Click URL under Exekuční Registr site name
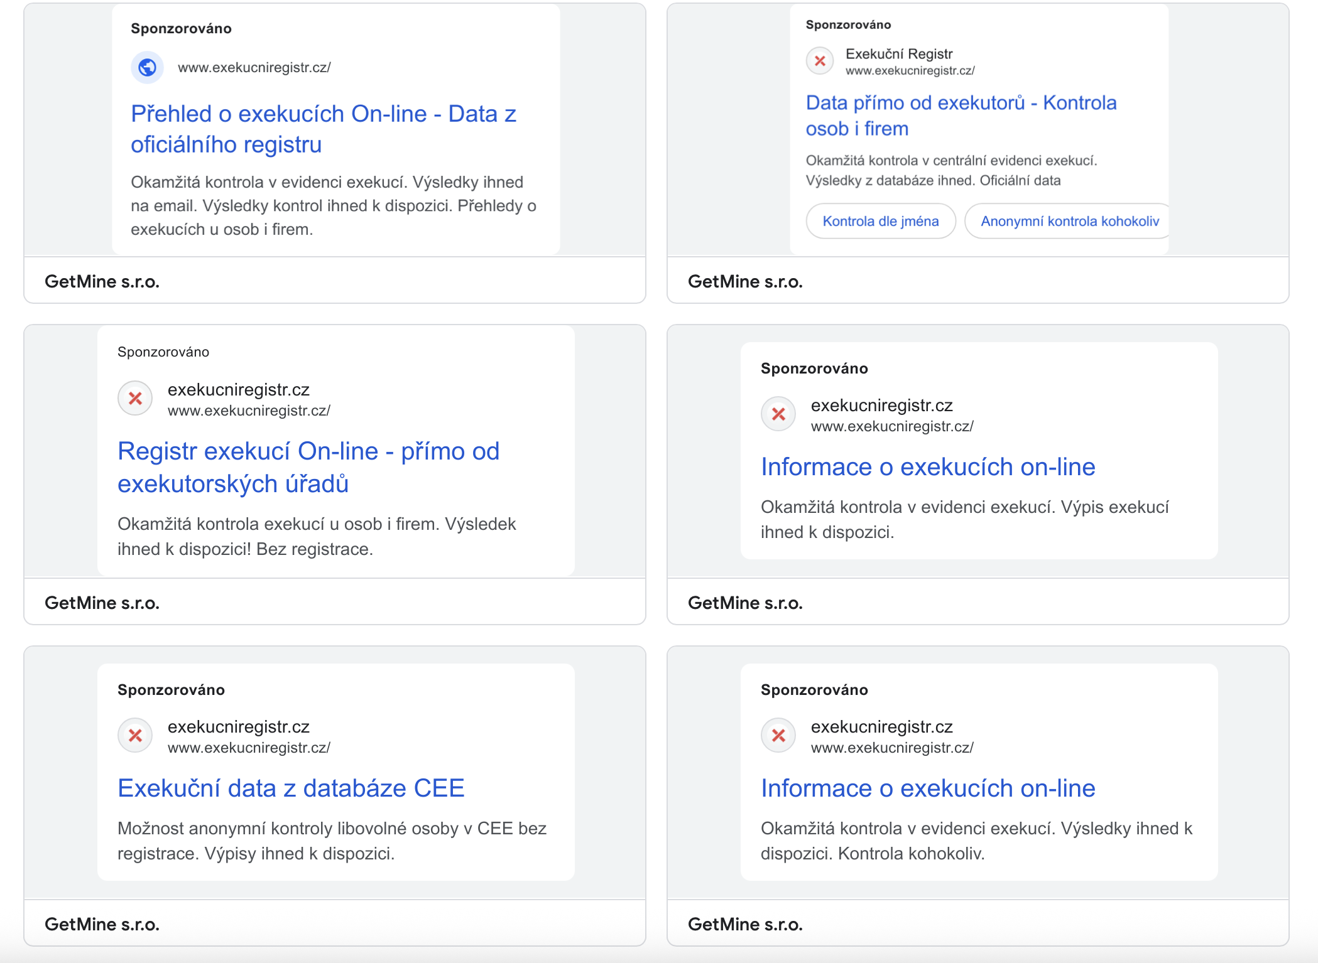Screen dimensions: 1318x963 pyautogui.click(x=910, y=71)
